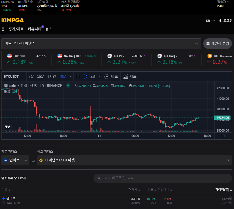Sort by 김프 column
Image resolution: width=234 pixels, height=209 pixels.
pos(151,189)
